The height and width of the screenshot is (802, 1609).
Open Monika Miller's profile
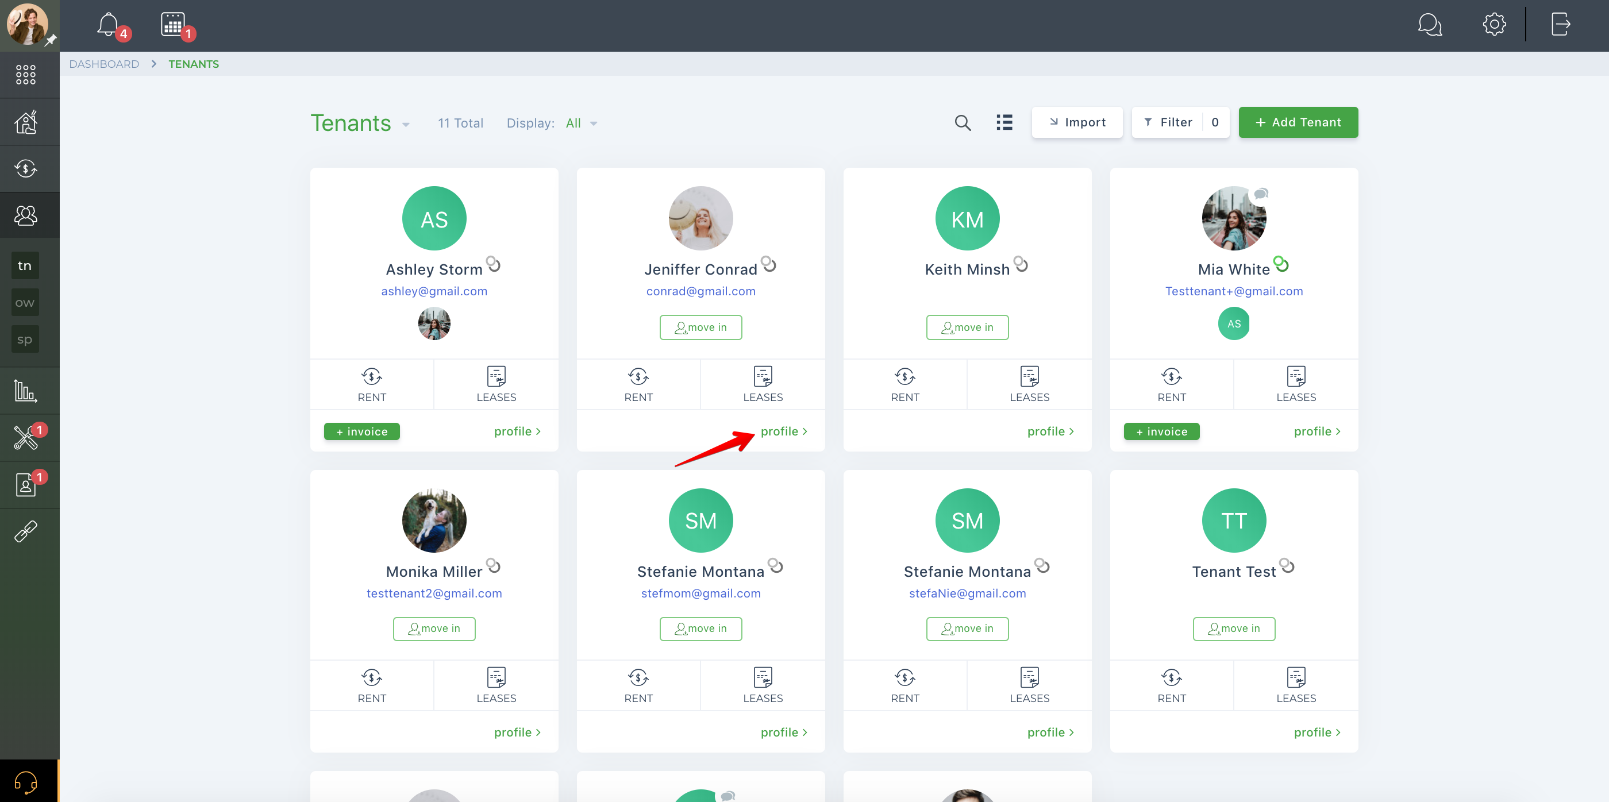point(517,732)
